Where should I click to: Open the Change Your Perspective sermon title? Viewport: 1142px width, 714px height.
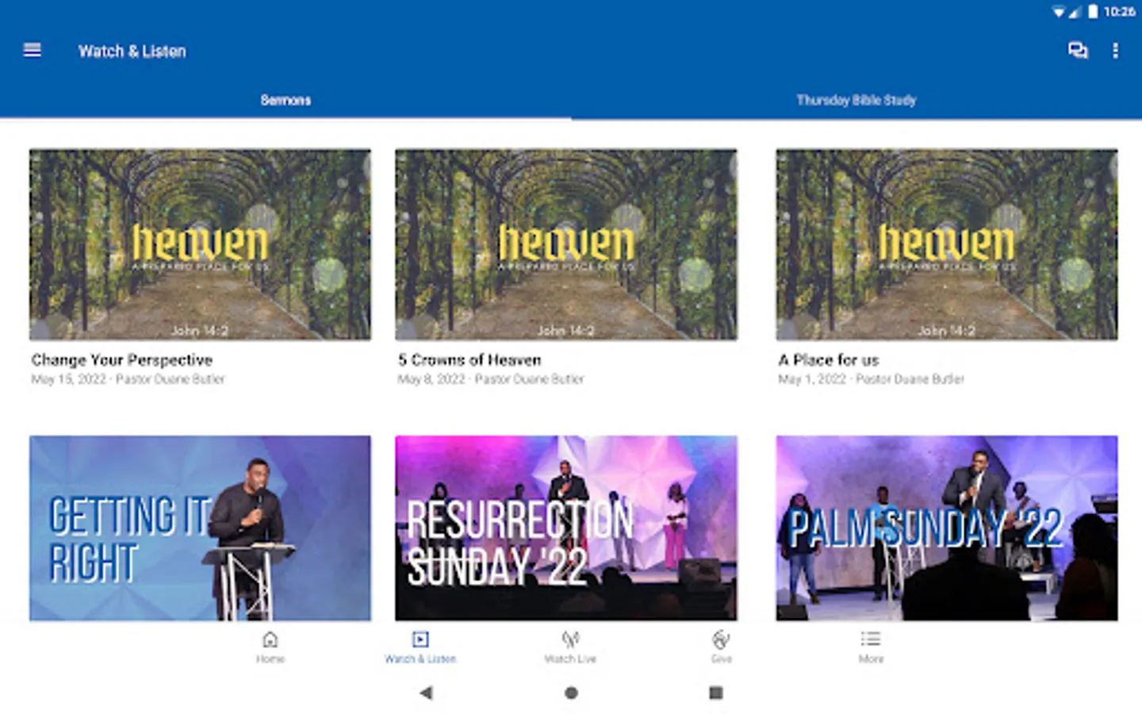coord(122,359)
